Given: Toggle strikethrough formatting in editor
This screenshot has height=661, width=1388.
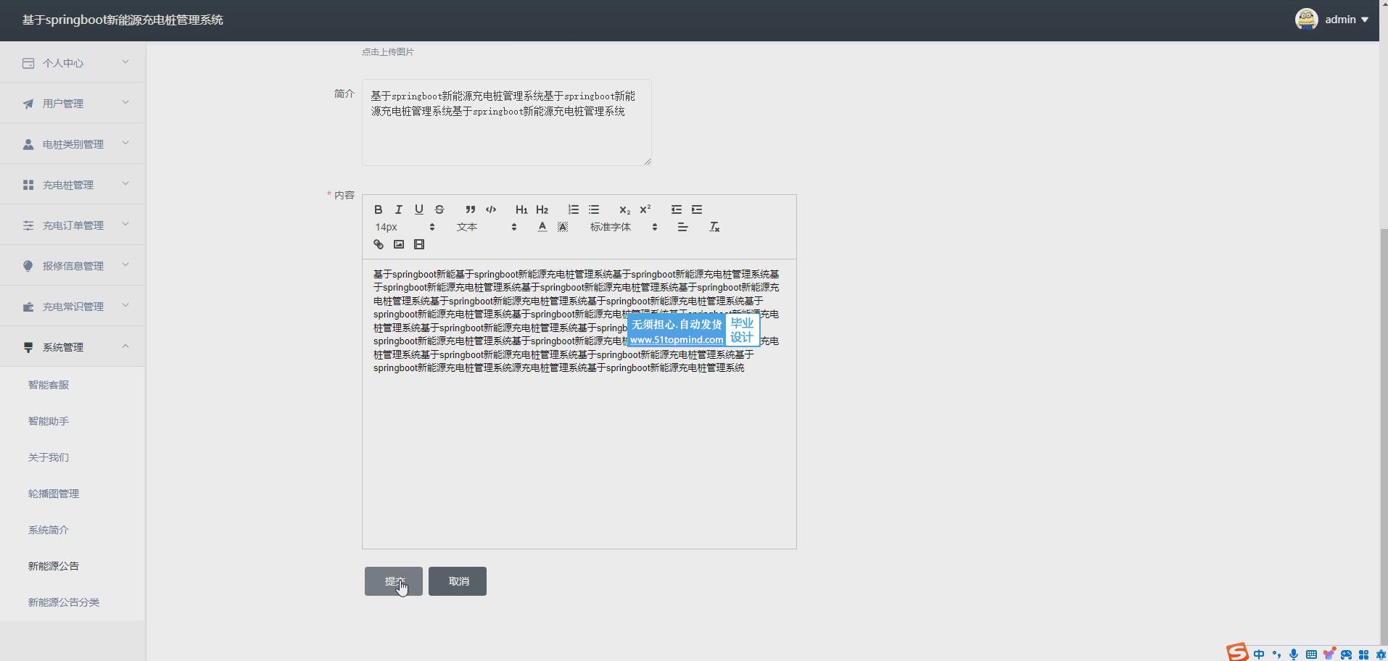Looking at the screenshot, I should 439,209.
